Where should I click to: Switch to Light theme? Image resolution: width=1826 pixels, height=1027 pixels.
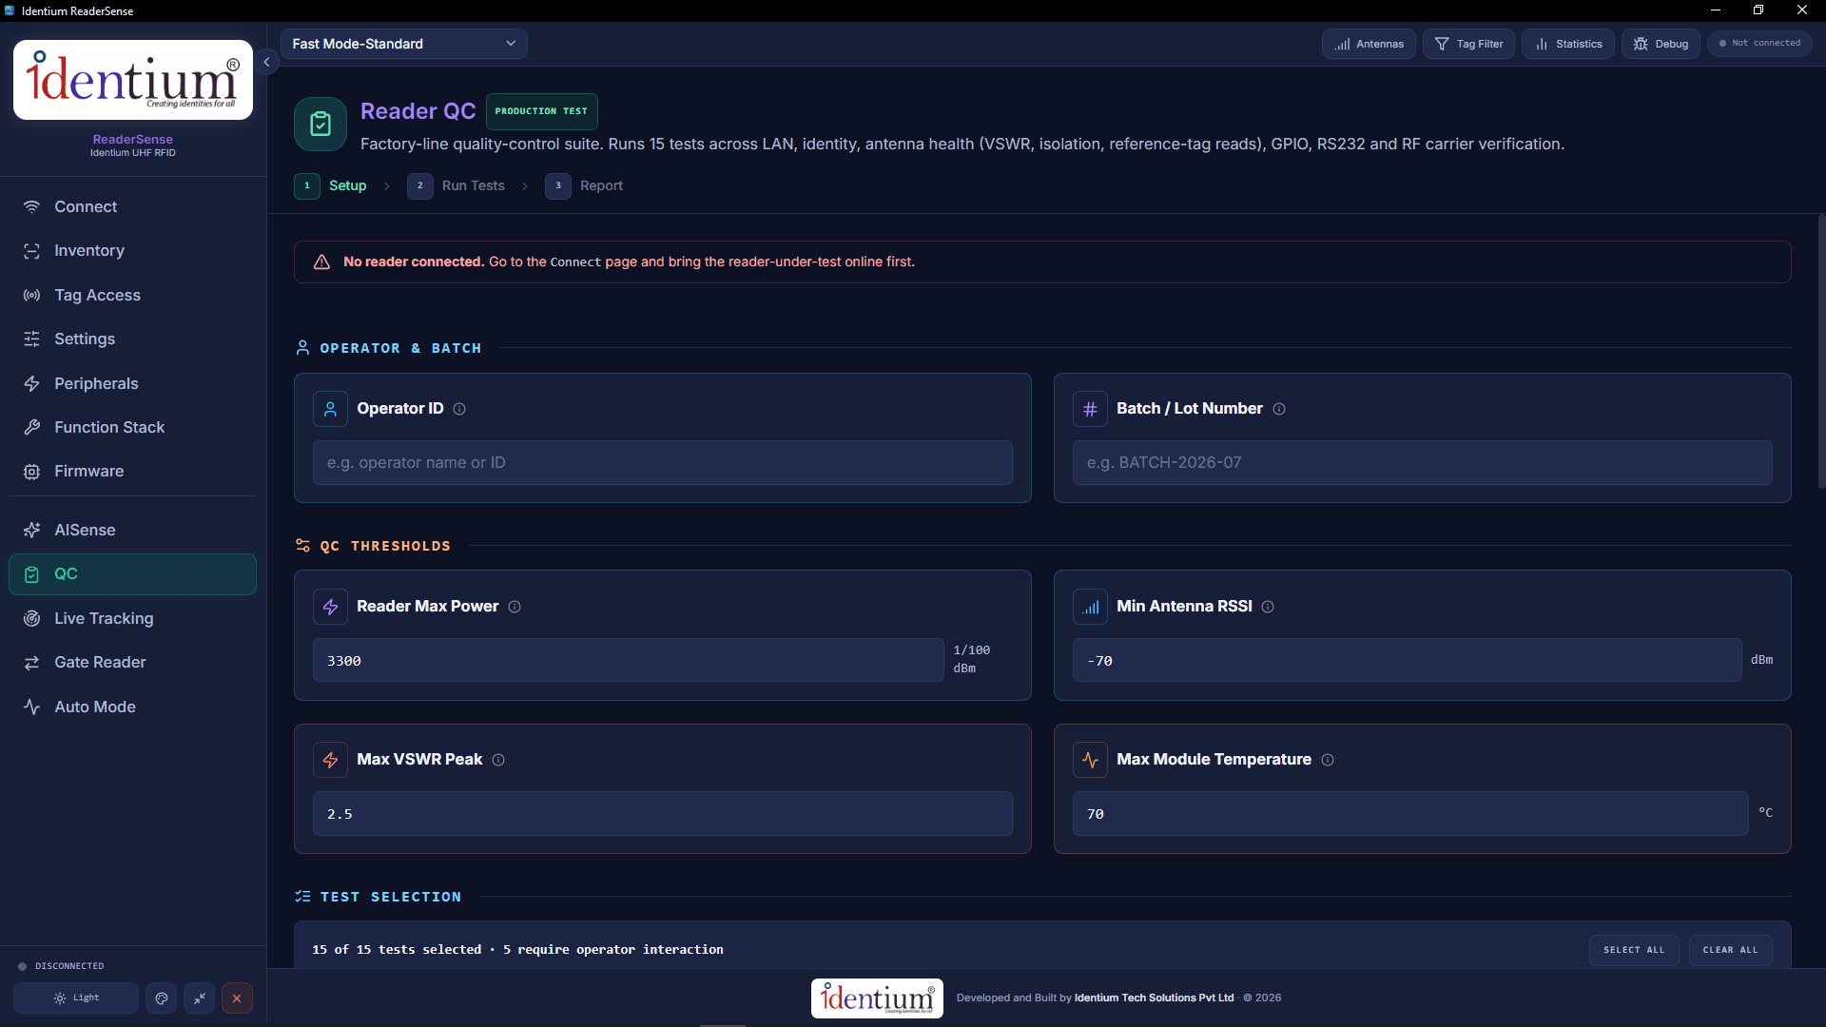(x=76, y=998)
